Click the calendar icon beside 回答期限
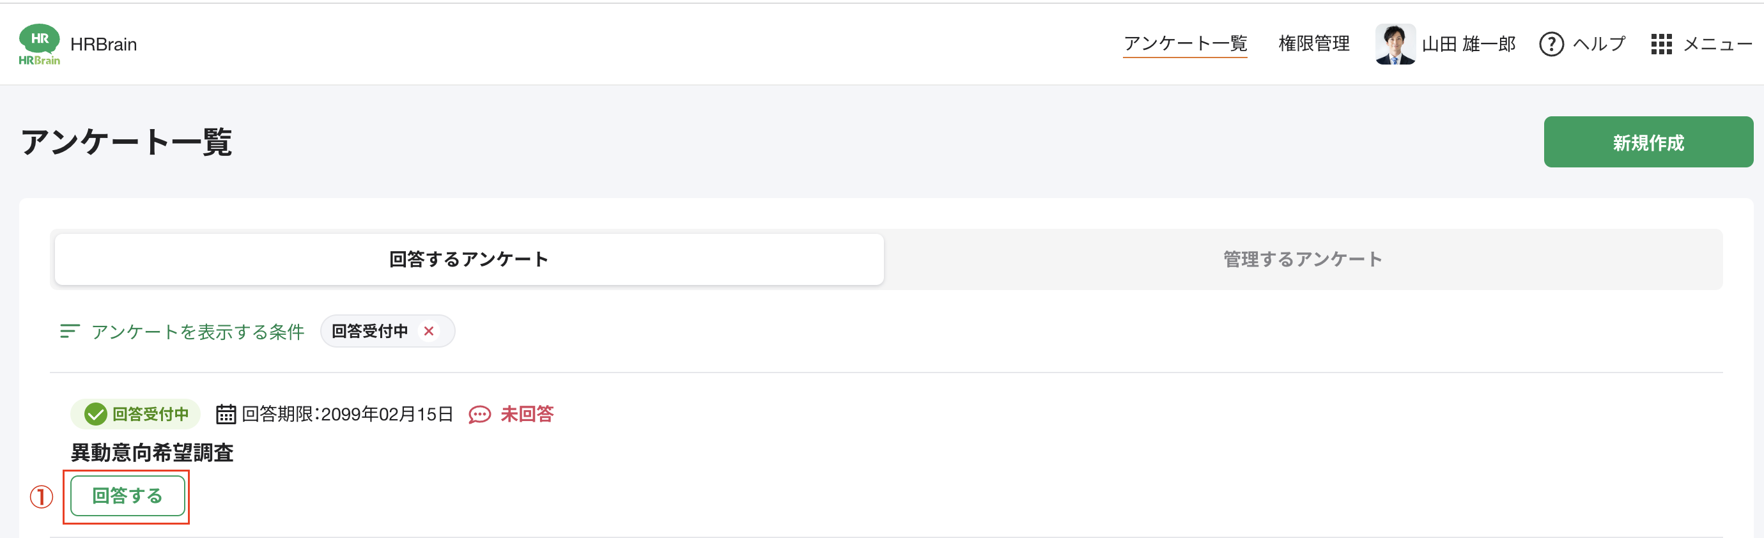Image resolution: width=1764 pixels, height=538 pixels. pyautogui.click(x=226, y=414)
